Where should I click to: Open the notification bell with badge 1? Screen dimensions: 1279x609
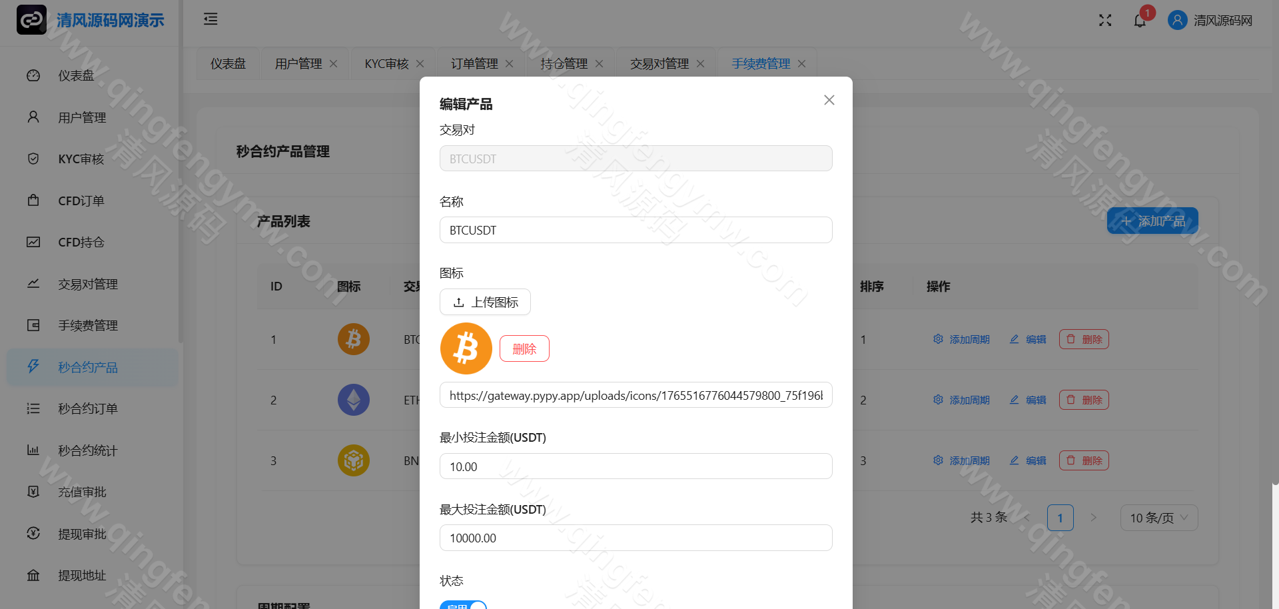point(1140,20)
